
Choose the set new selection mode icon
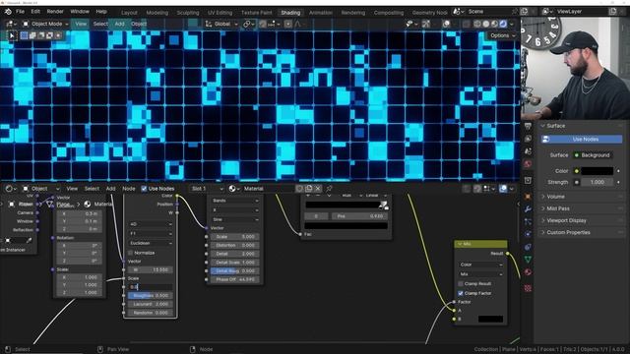(24, 35)
